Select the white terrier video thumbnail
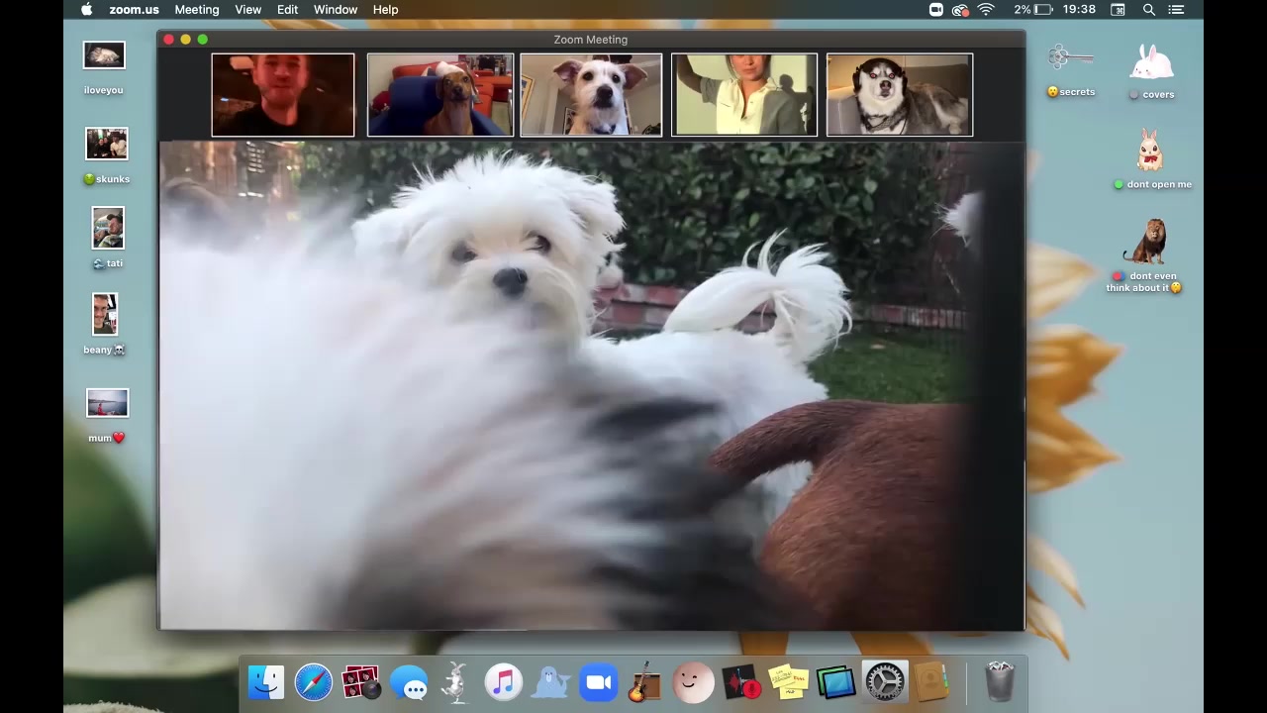 591,94
